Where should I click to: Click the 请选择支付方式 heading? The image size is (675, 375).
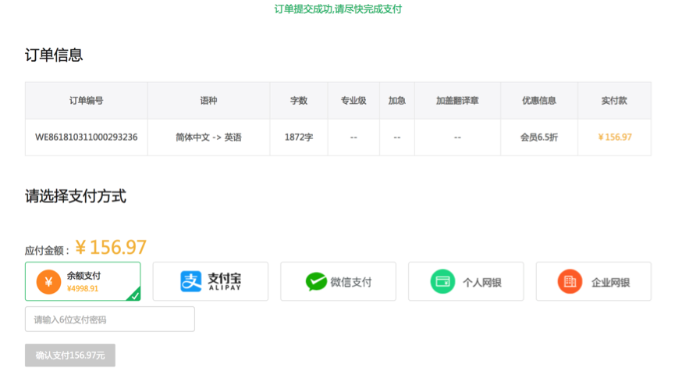click(x=76, y=195)
